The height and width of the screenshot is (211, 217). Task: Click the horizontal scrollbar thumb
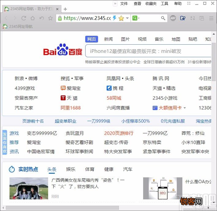point(62,208)
